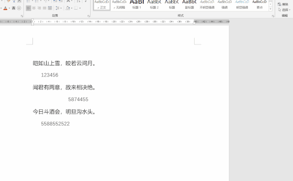Click the shading paint bucket icon
This screenshot has height=181, width=293.
click(x=68, y=8)
